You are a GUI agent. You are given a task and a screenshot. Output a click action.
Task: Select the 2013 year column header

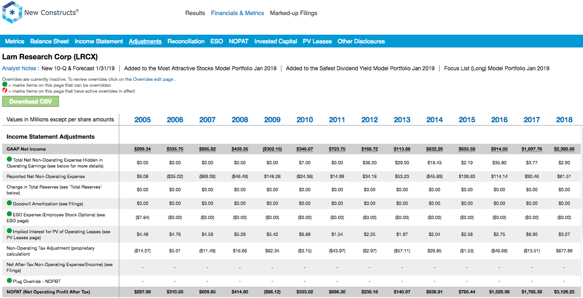pyautogui.click(x=402, y=120)
